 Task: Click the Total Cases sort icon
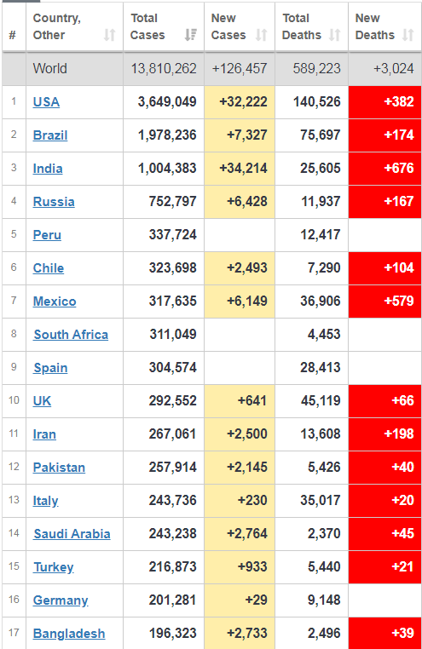tap(190, 35)
